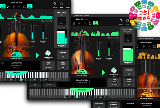Select the round dial tab icon in Cello Section
Screen dimensions: 160x108
pyautogui.click(x=144, y=47)
